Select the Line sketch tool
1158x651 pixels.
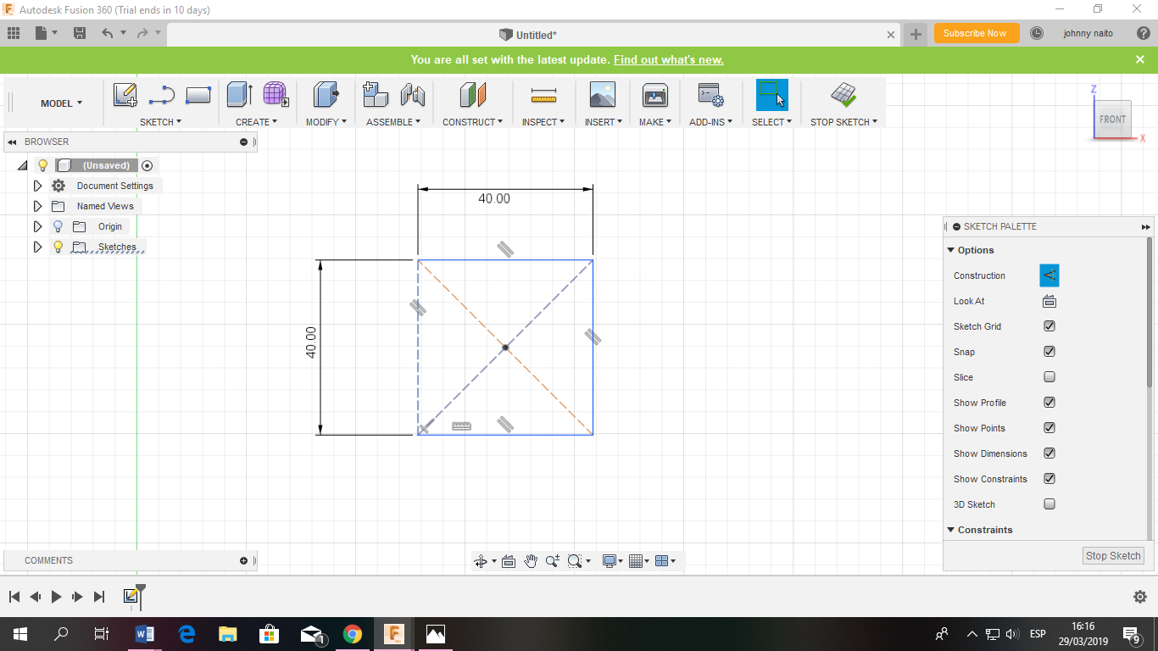click(161, 95)
